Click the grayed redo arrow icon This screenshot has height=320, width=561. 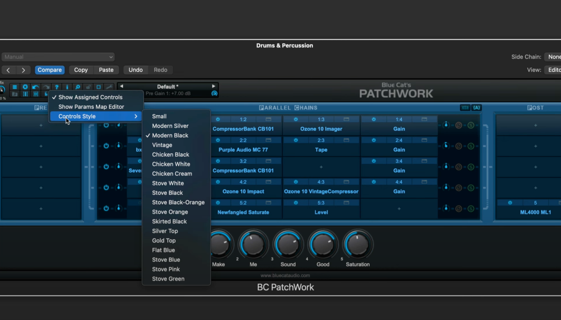point(46,87)
